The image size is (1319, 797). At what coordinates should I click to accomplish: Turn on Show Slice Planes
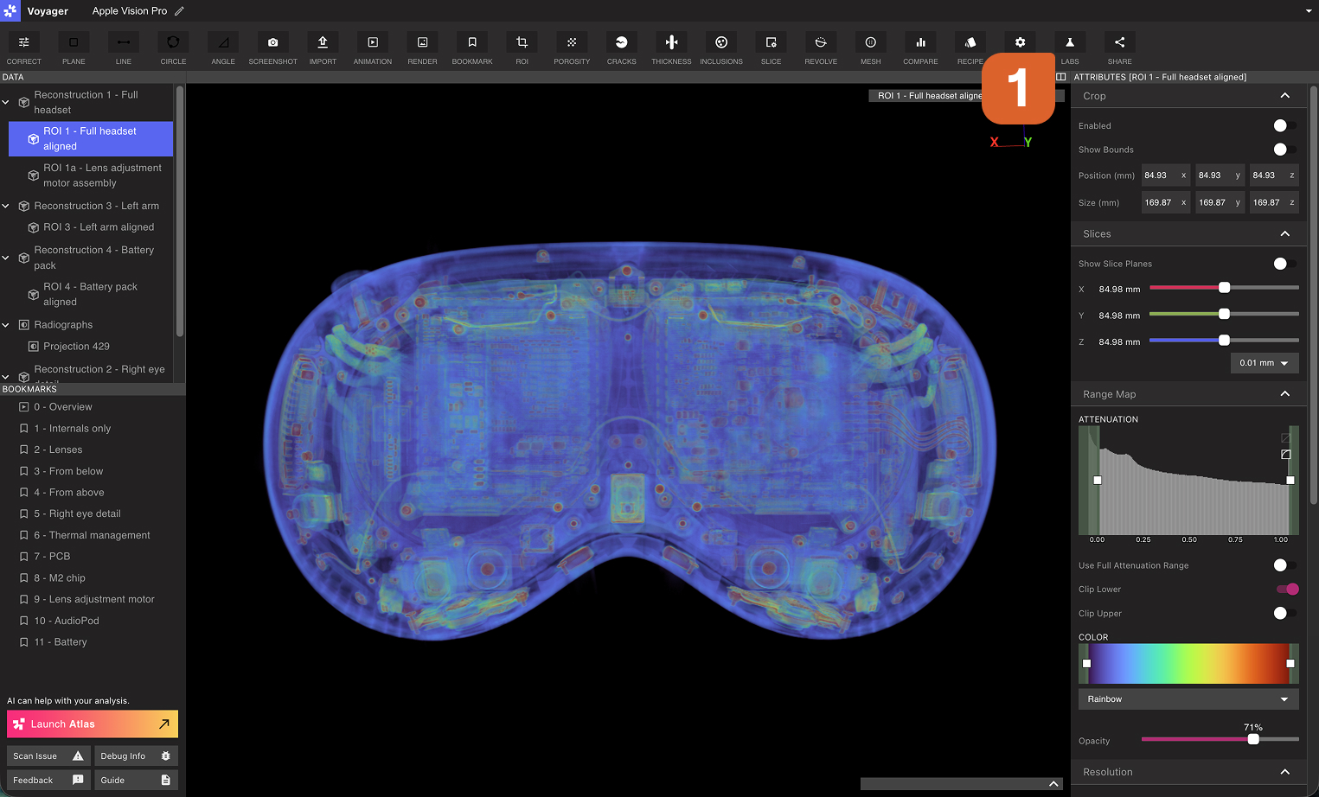point(1285,264)
